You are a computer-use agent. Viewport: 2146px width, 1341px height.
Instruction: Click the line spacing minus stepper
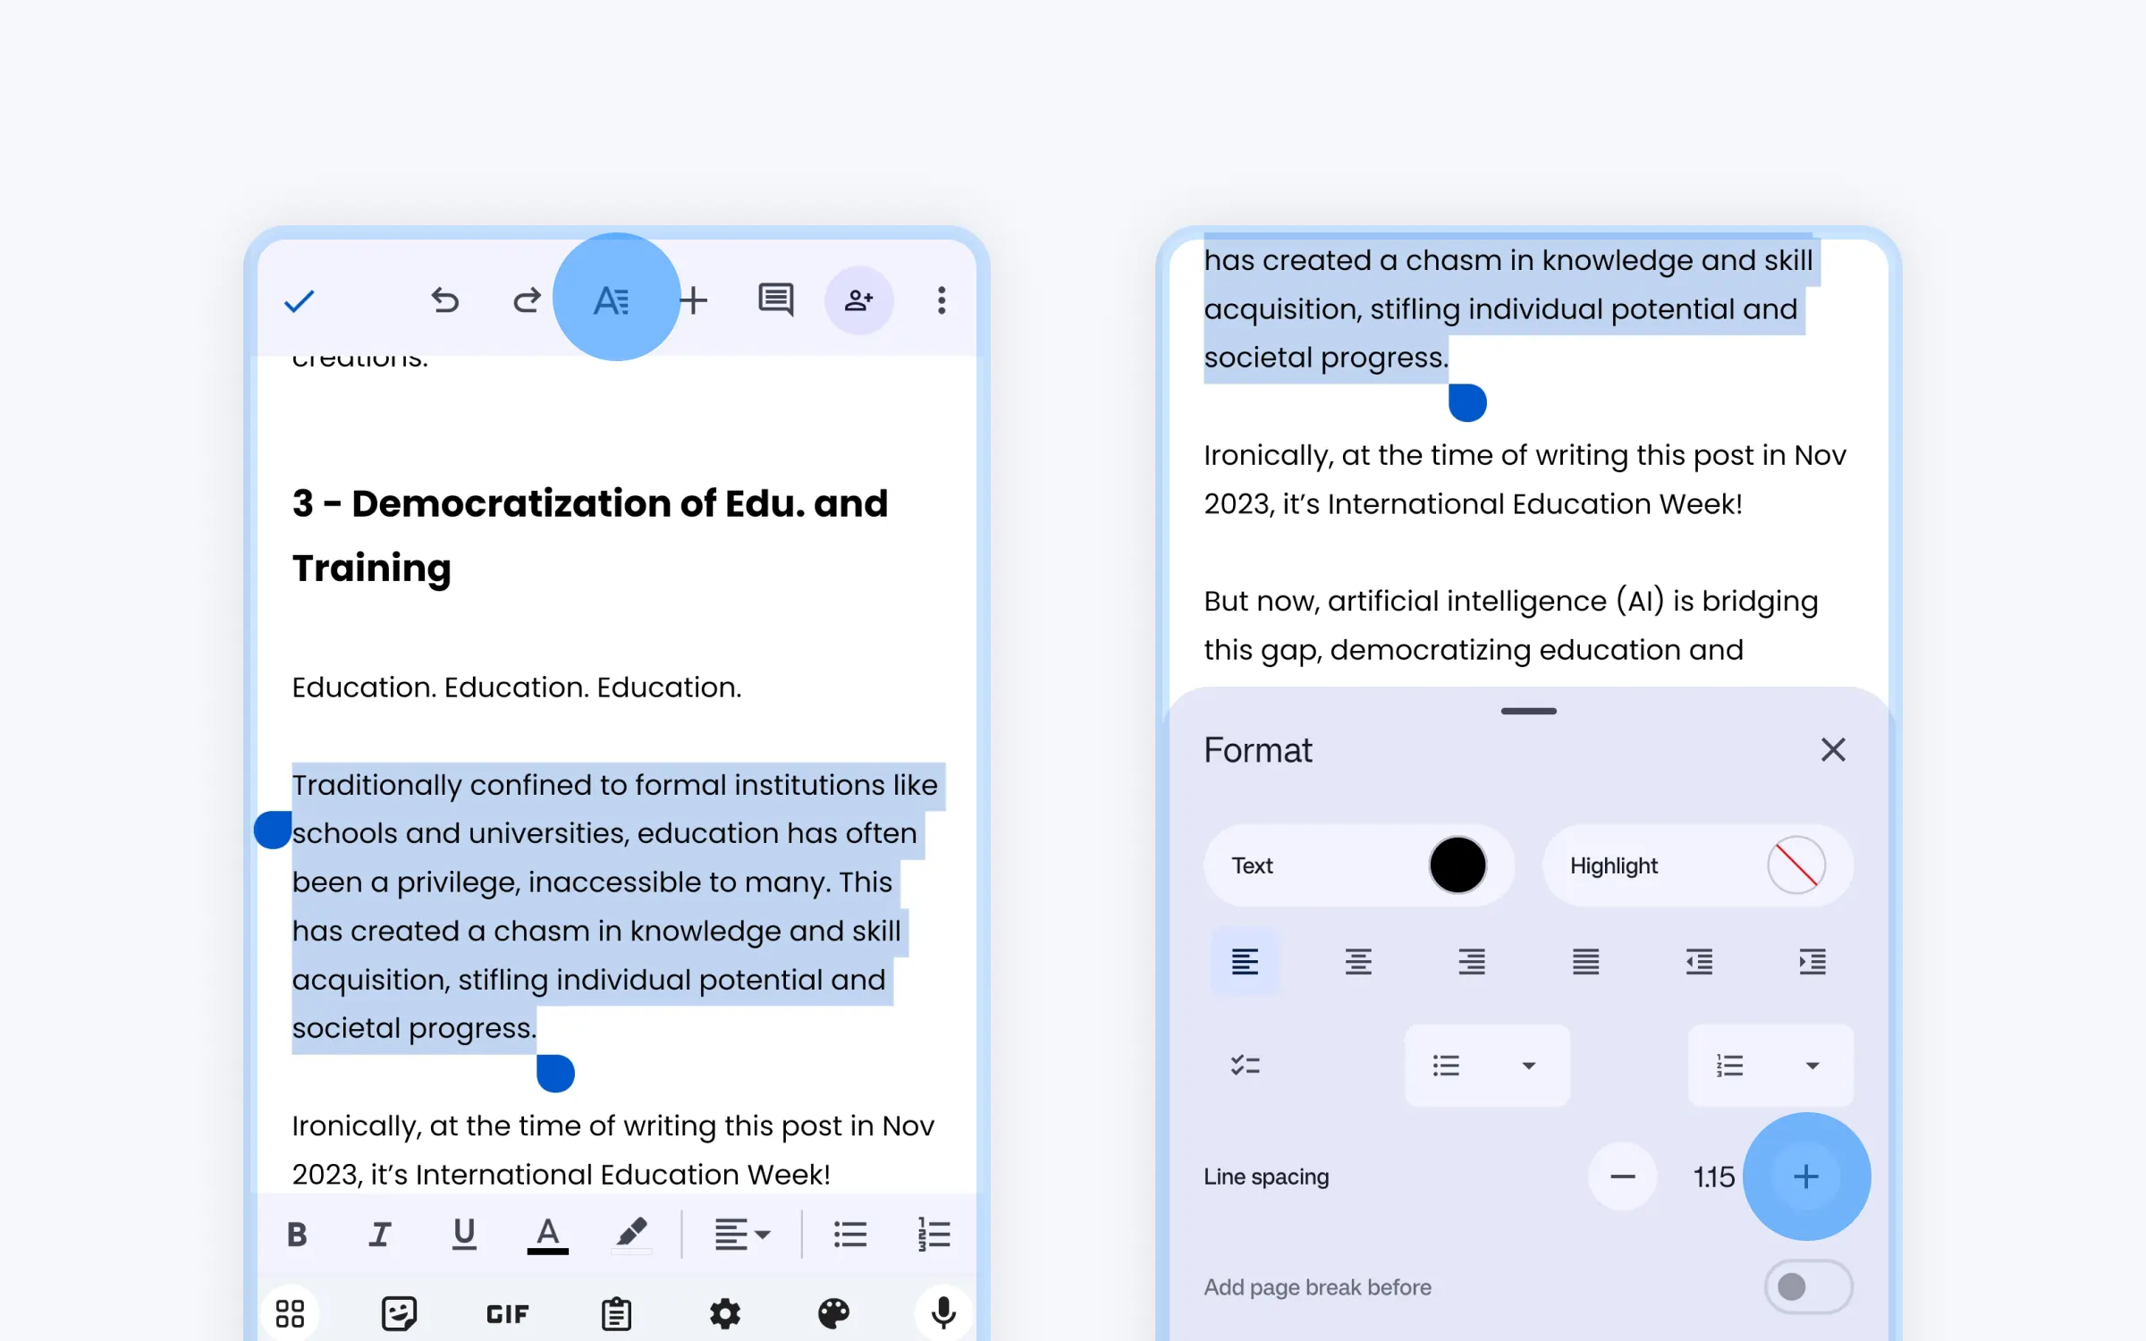pyautogui.click(x=1624, y=1176)
